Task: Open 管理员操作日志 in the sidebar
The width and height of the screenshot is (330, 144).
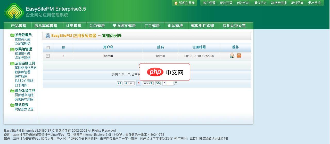Action: [x=26, y=68]
